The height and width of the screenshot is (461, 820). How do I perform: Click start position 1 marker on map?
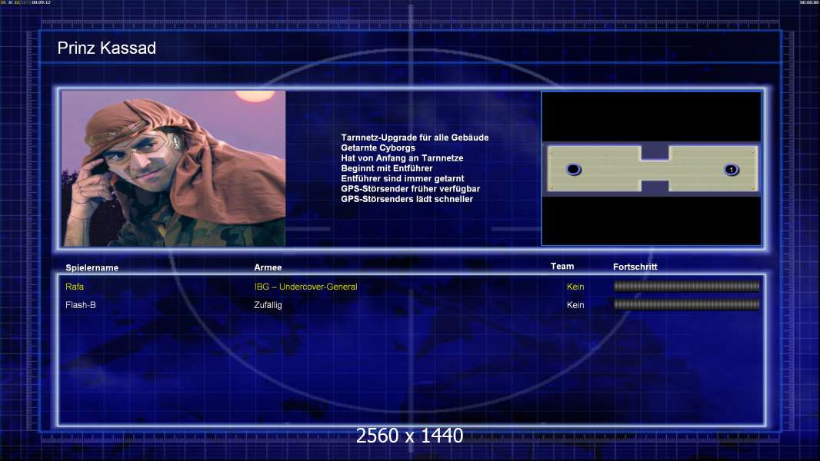point(731,169)
